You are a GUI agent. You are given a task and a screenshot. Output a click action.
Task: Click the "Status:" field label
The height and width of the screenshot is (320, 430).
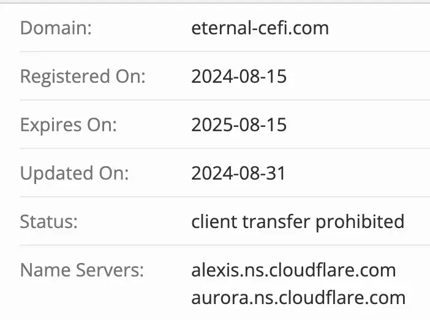coord(49,221)
